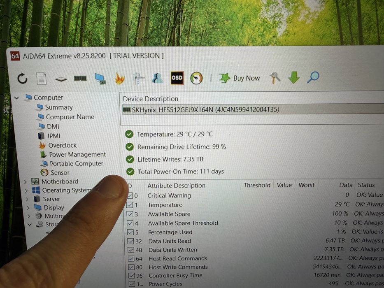384x288 pixels.
Task: Click the motherboard chip toolbar icon
Action: coord(61,79)
